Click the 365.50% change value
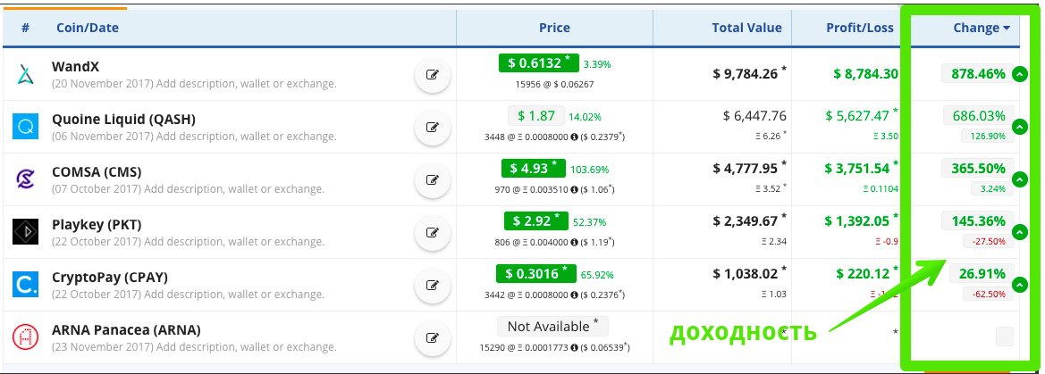 (978, 168)
